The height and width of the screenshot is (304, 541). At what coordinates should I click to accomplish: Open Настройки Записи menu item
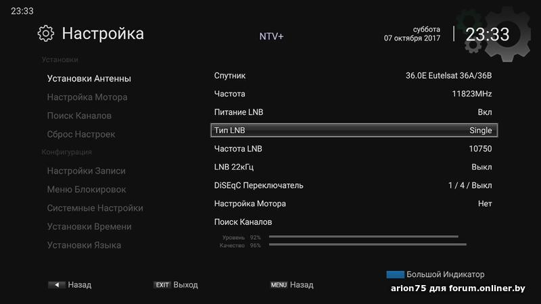click(86, 171)
